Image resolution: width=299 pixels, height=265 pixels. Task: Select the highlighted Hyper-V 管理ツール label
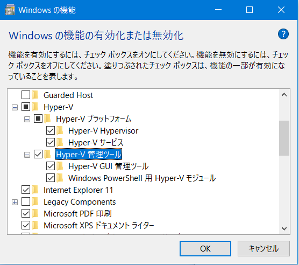tap(89, 154)
